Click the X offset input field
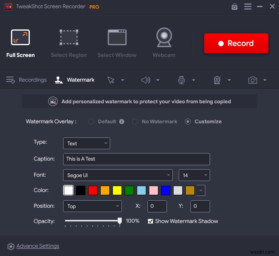The height and width of the screenshot is (256, 279). point(157,206)
